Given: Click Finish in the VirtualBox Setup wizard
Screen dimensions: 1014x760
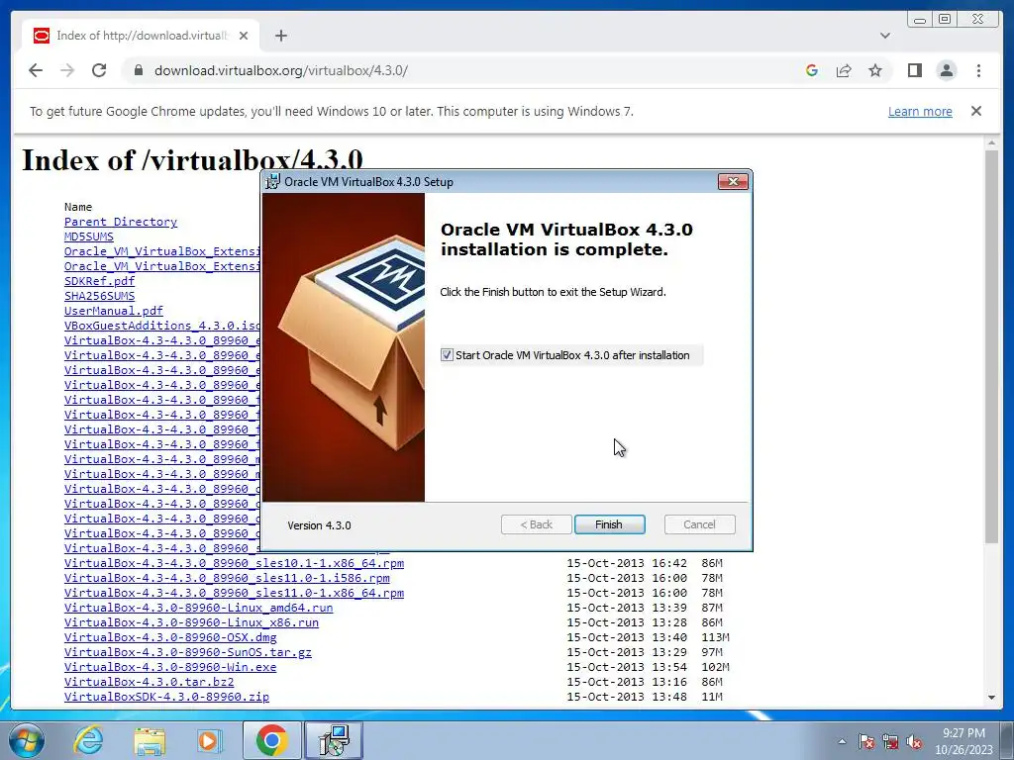Looking at the screenshot, I should coord(609,524).
